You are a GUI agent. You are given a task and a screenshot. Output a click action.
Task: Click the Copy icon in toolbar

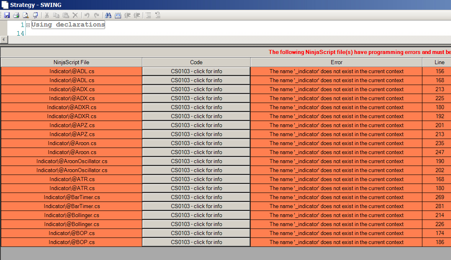[56, 15]
